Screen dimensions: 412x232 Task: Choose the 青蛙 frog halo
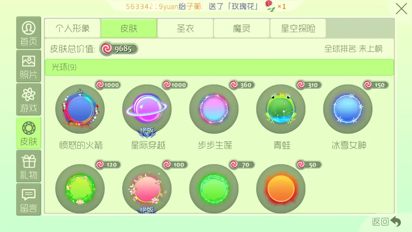click(x=281, y=109)
